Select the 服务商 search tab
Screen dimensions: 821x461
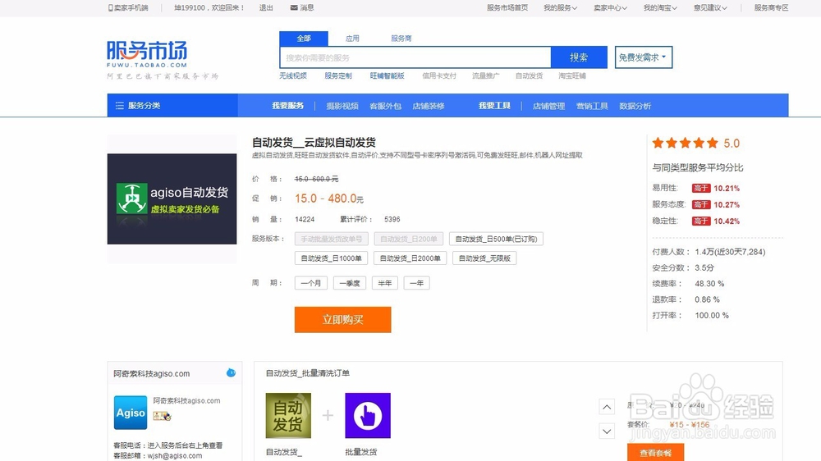click(401, 39)
